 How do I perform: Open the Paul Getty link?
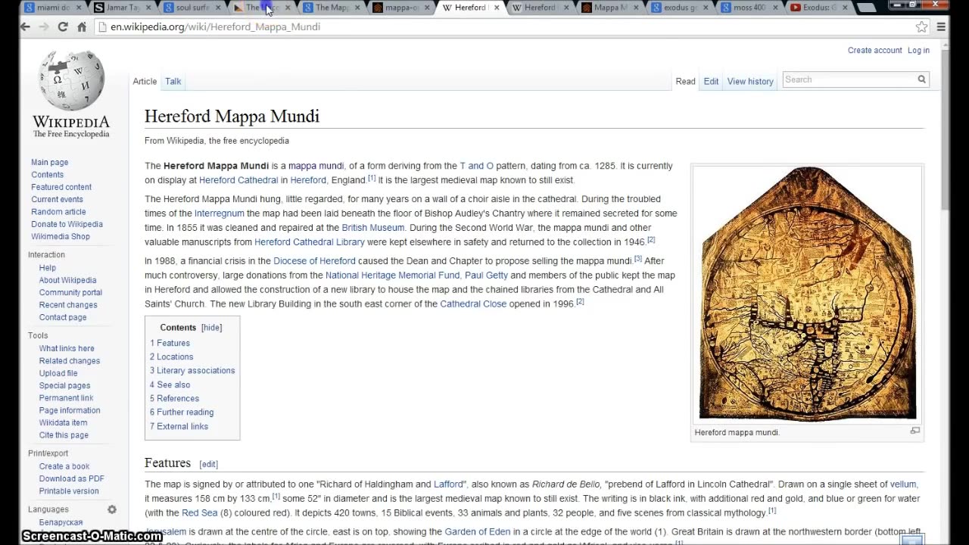tap(486, 276)
